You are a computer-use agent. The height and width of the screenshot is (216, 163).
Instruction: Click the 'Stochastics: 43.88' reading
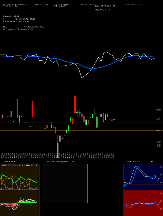[x=10, y=16]
